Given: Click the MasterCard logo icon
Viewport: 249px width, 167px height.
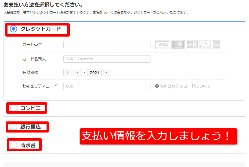Looking at the screenshot, I should point(178,45).
